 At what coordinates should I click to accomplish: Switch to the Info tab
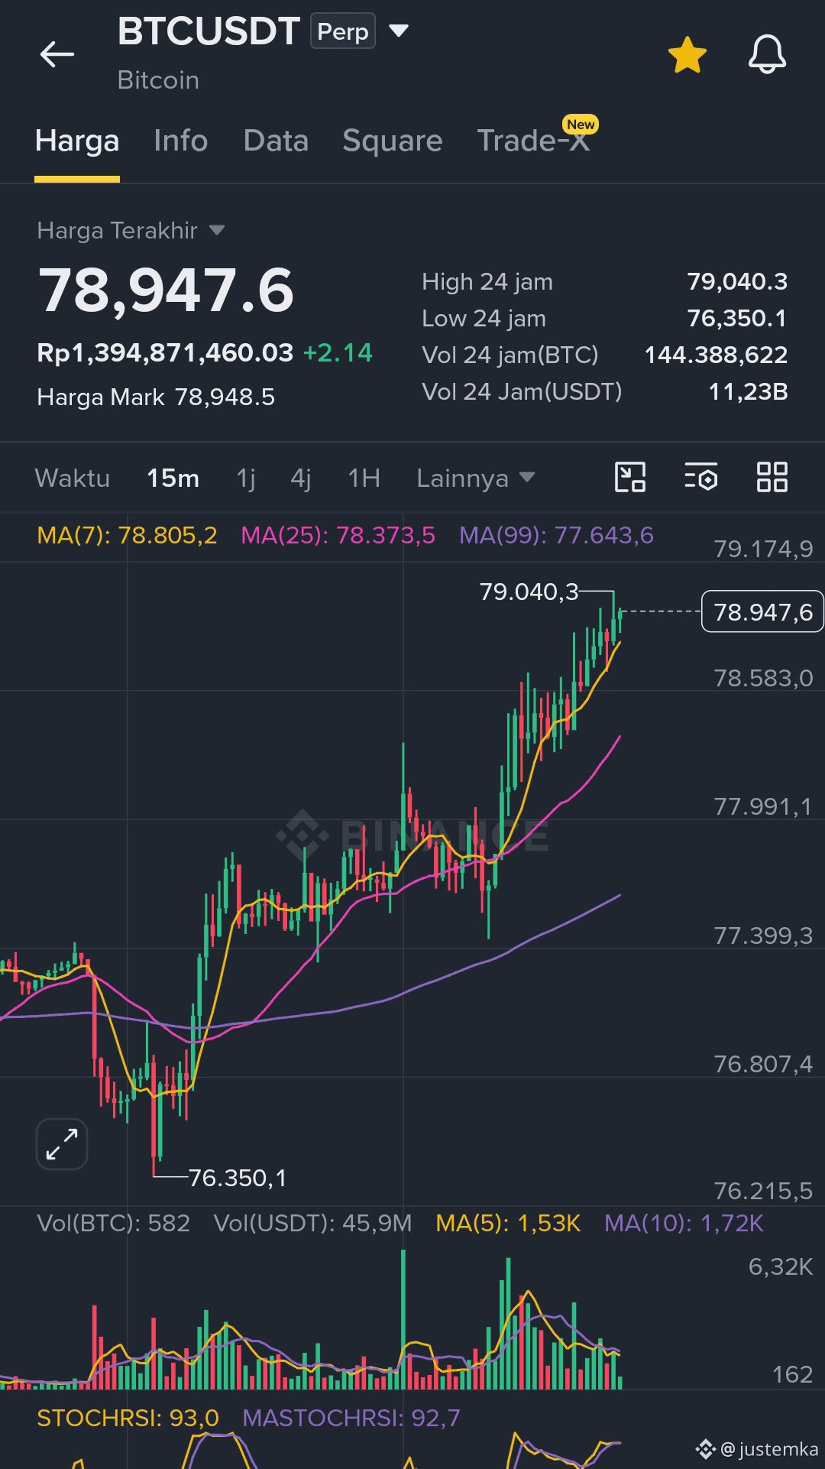click(181, 141)
